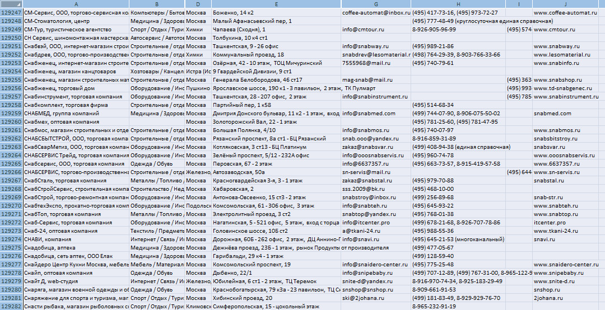605x310 pixels.
Task: Click cell info@6637357.ru
Action: pos(376,163)
